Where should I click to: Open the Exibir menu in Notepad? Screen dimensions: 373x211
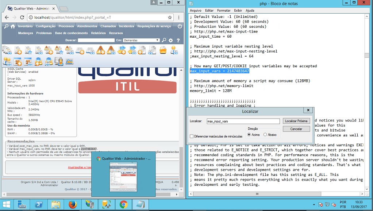(238, 11)
